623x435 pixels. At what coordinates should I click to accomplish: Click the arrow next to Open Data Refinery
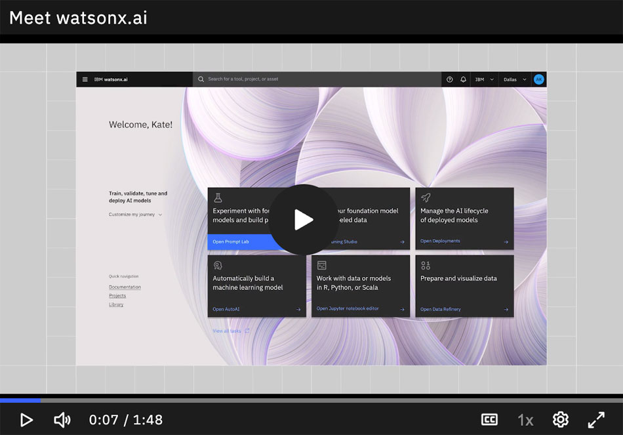point(506,309)
